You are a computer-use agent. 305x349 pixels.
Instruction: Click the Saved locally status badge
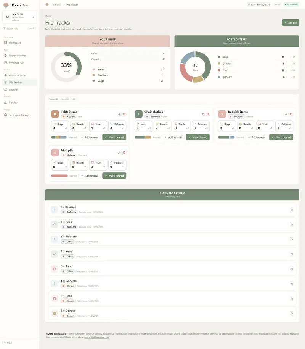(x=291, y=5)
